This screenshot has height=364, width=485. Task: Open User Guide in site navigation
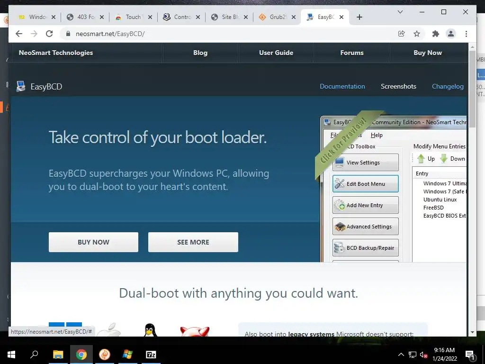coord(276,53)
